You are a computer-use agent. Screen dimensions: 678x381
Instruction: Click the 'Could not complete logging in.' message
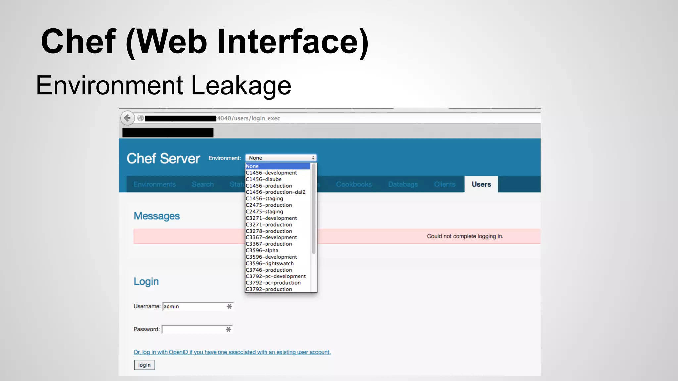[465, 236]
